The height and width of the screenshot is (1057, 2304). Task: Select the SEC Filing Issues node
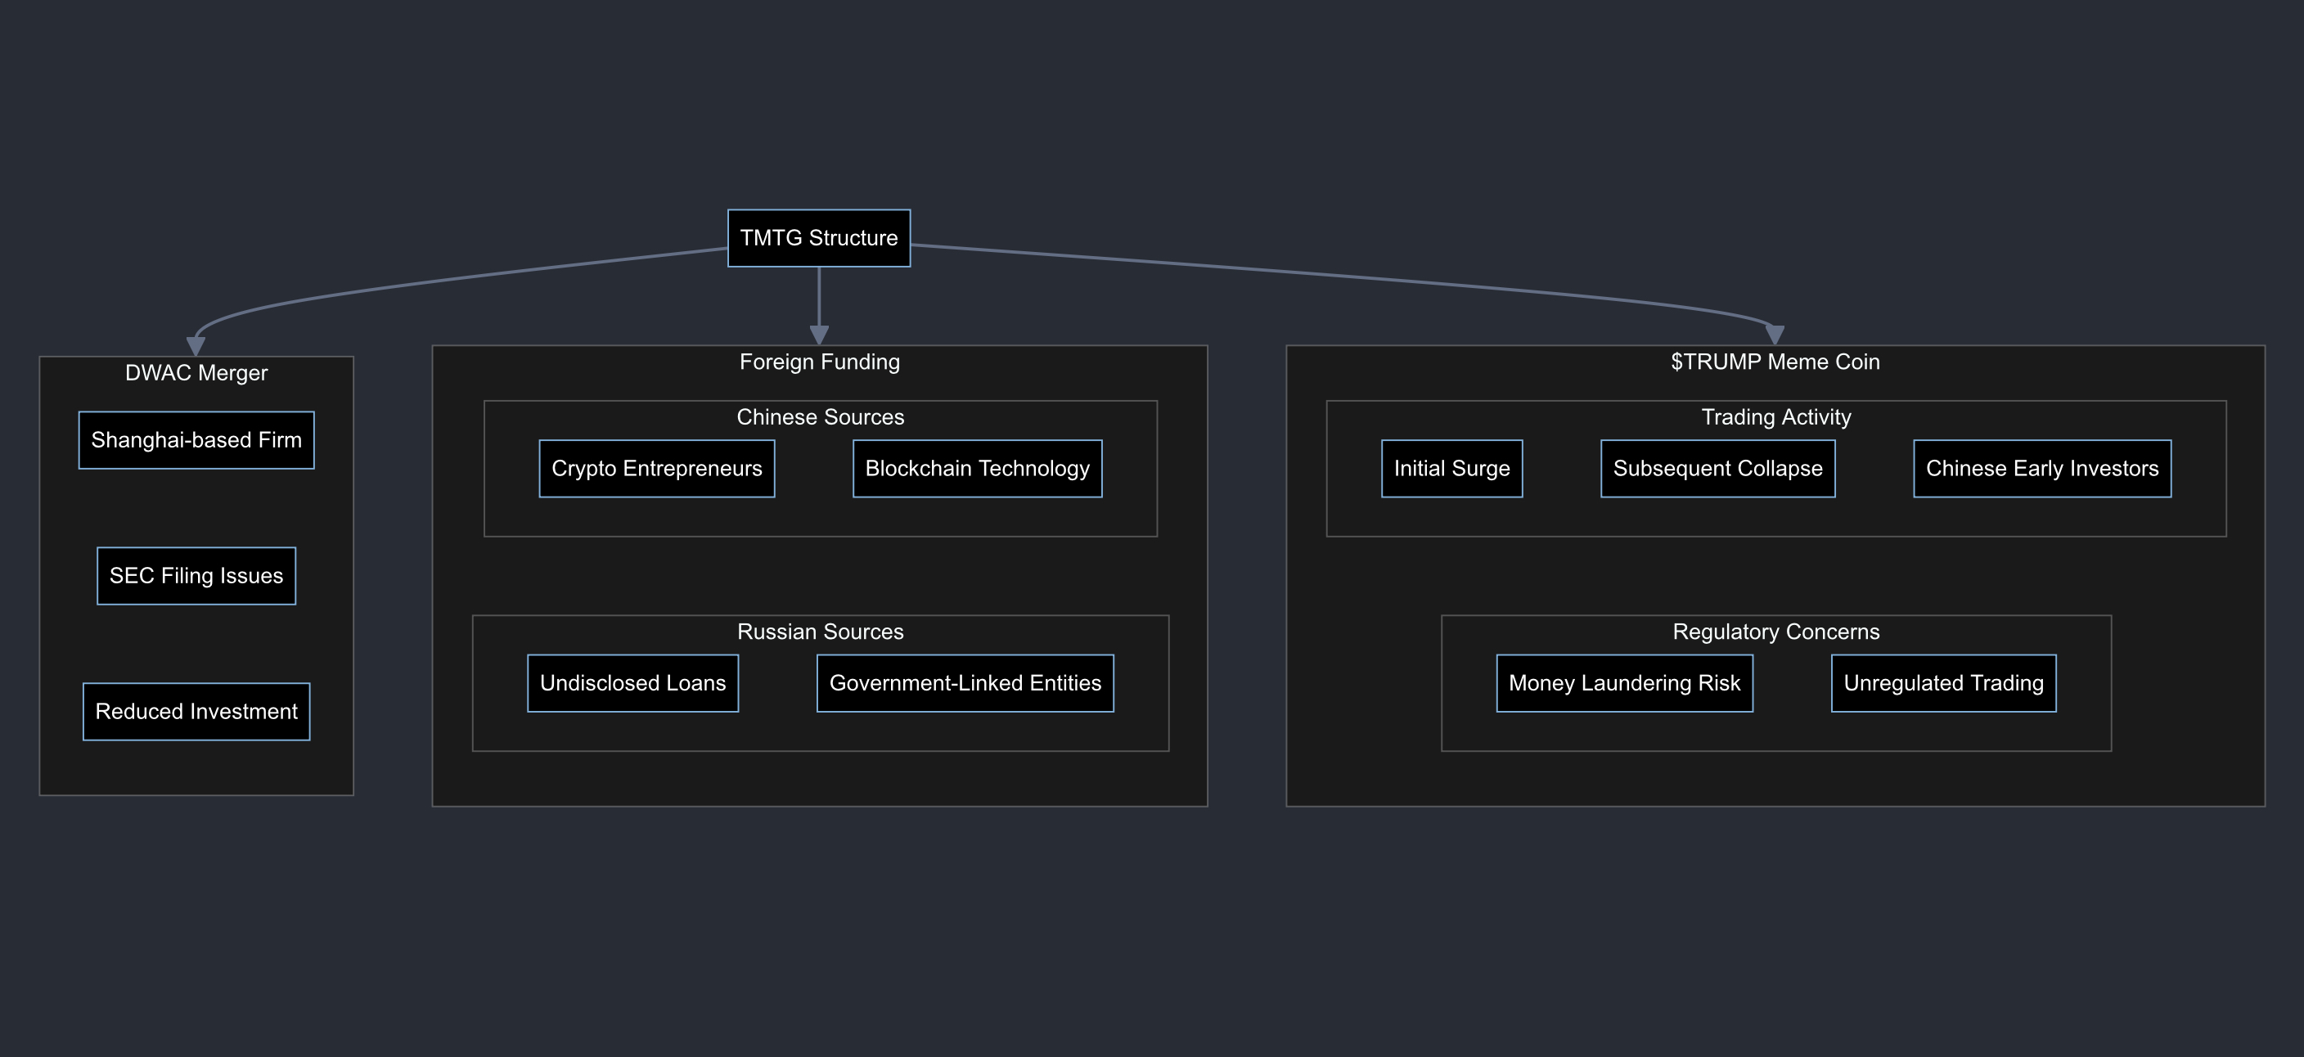click(196, 576)
